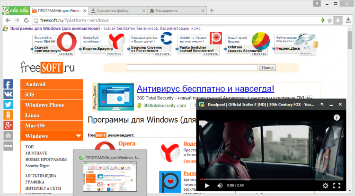Open the iOS category

coord(52,95)
